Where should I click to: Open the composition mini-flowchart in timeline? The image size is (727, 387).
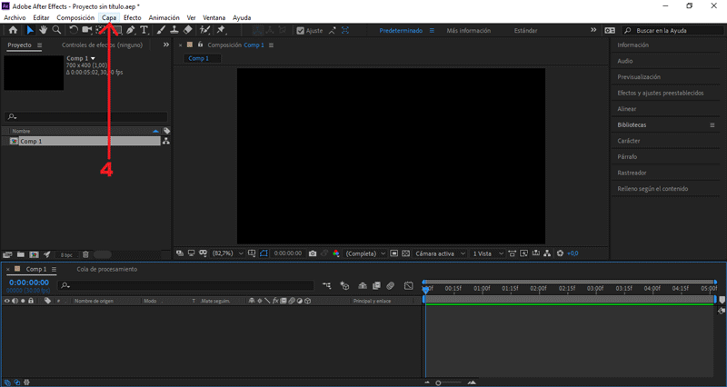[327, 286]
